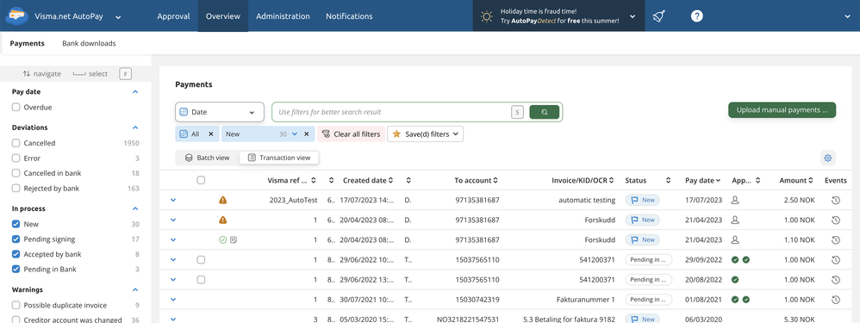Click approver person icon in 17/07/2023 row
This screenshot has width=860, height=323.
(x=736, y=200)
